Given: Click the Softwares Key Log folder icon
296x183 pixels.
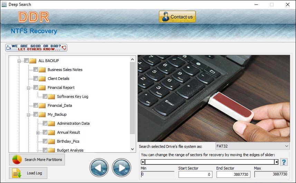Looking at the screenshot, I should point(51,96).
